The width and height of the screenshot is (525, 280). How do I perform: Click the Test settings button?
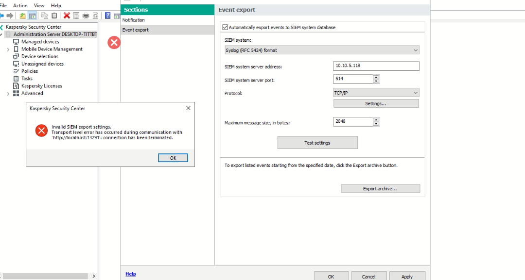317,143
